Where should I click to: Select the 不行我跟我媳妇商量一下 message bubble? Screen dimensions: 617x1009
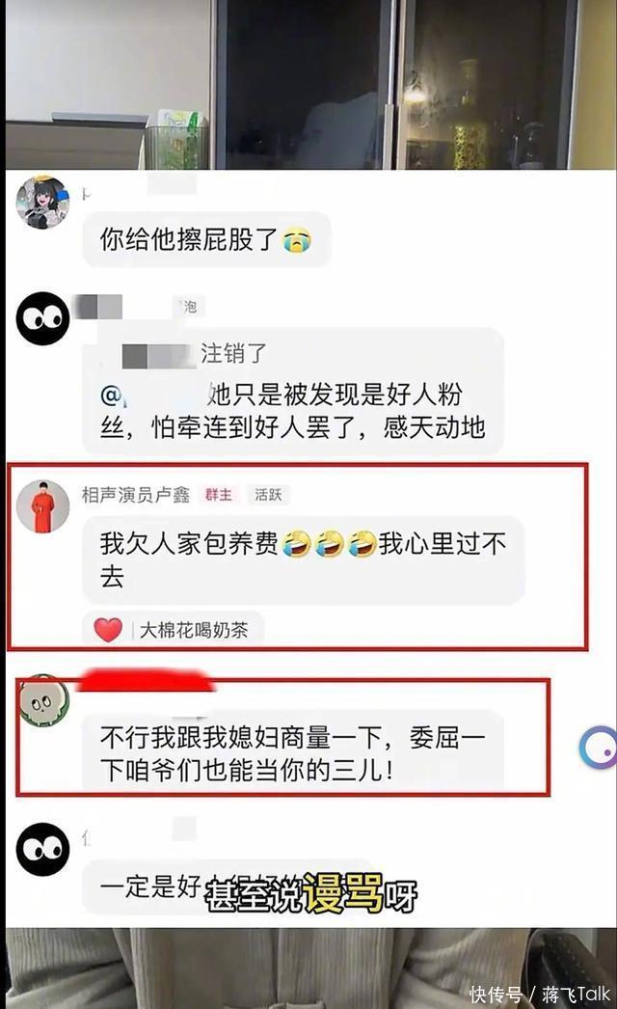(x=293, y=753)
